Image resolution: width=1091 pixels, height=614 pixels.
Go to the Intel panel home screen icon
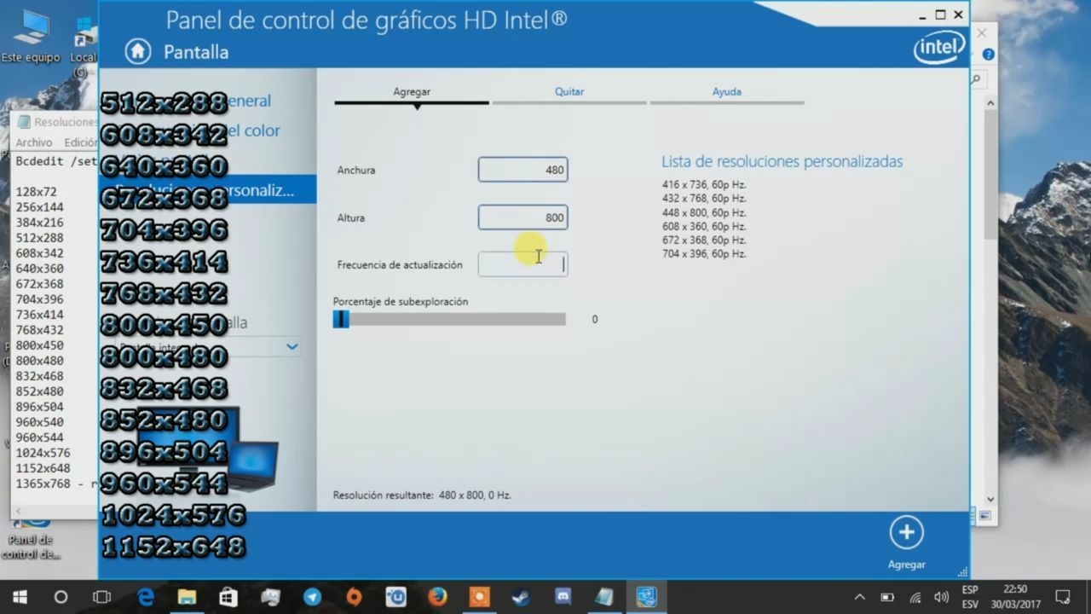(x=137, y=51)
